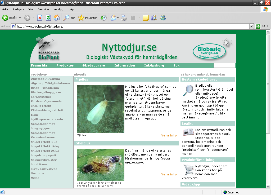Open the Inköpskorg navigation tab

click(x=154, y=65)
